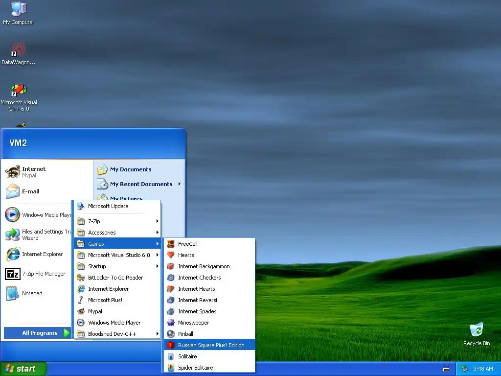Click the My Documents folder icon
501x376 pixels.
click(x=103, y=169)
